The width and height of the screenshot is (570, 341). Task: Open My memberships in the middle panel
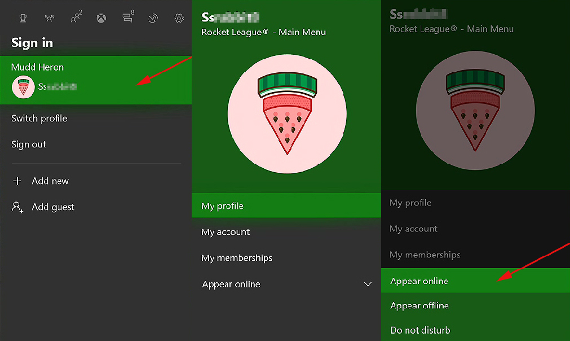[x=286, y=258]
